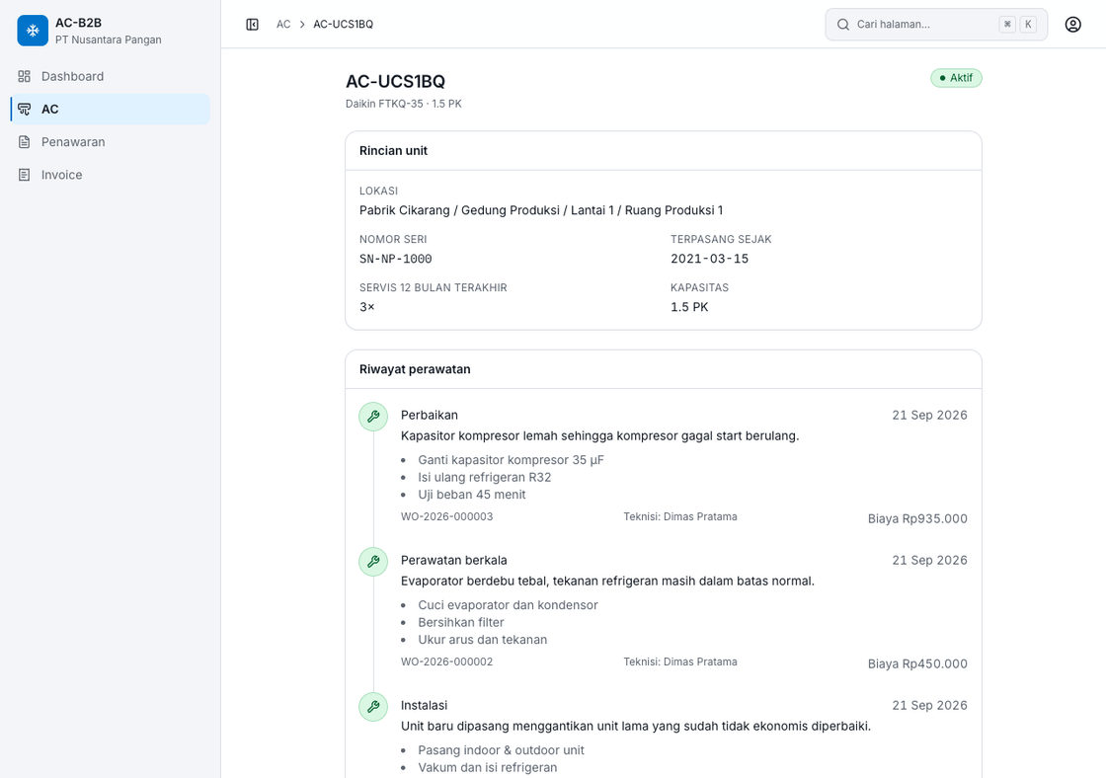Click the Penawaran document icon
This screenshot has height=778, width=1106.
24,142
